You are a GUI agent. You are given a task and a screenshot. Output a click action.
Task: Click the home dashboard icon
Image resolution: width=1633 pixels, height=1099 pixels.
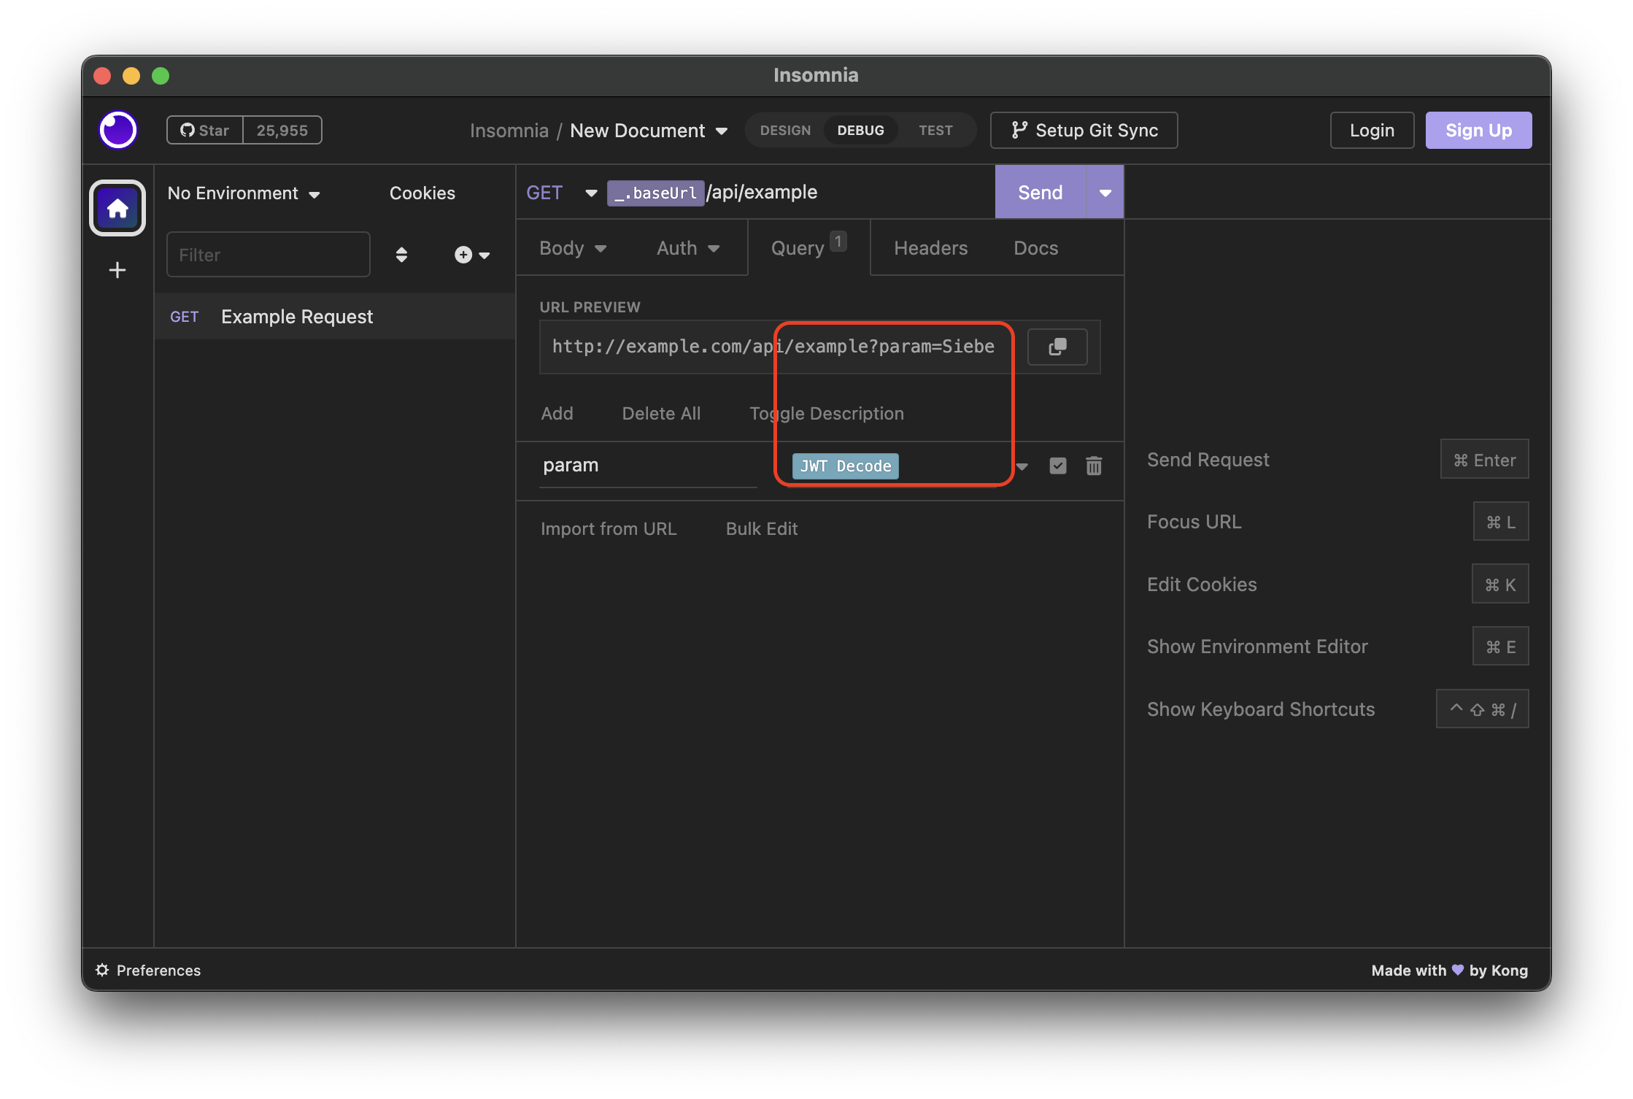click(x=117, y=209)
